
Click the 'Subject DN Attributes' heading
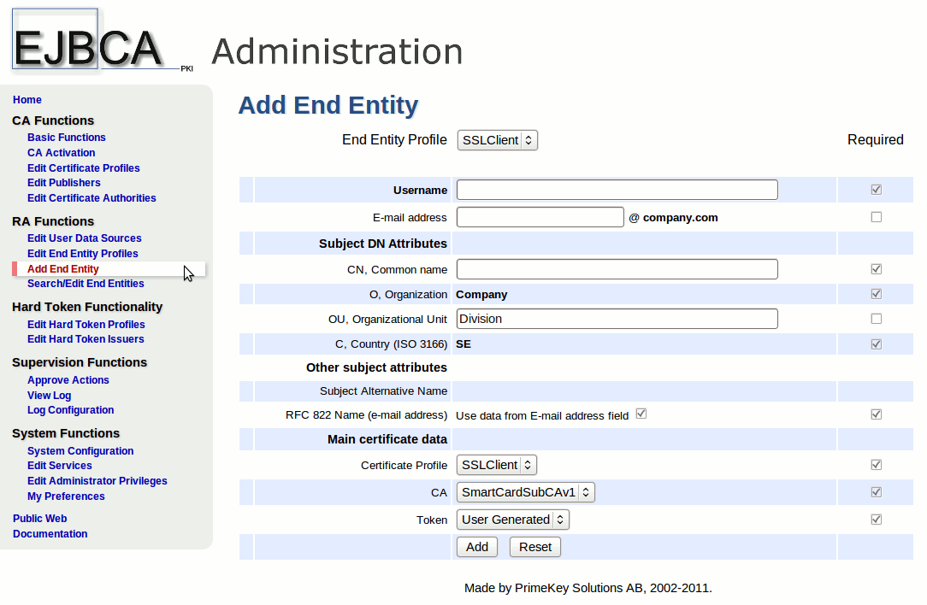coord(382,244)
